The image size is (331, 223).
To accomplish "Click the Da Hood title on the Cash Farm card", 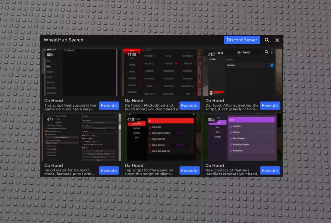I will [214, 100].
